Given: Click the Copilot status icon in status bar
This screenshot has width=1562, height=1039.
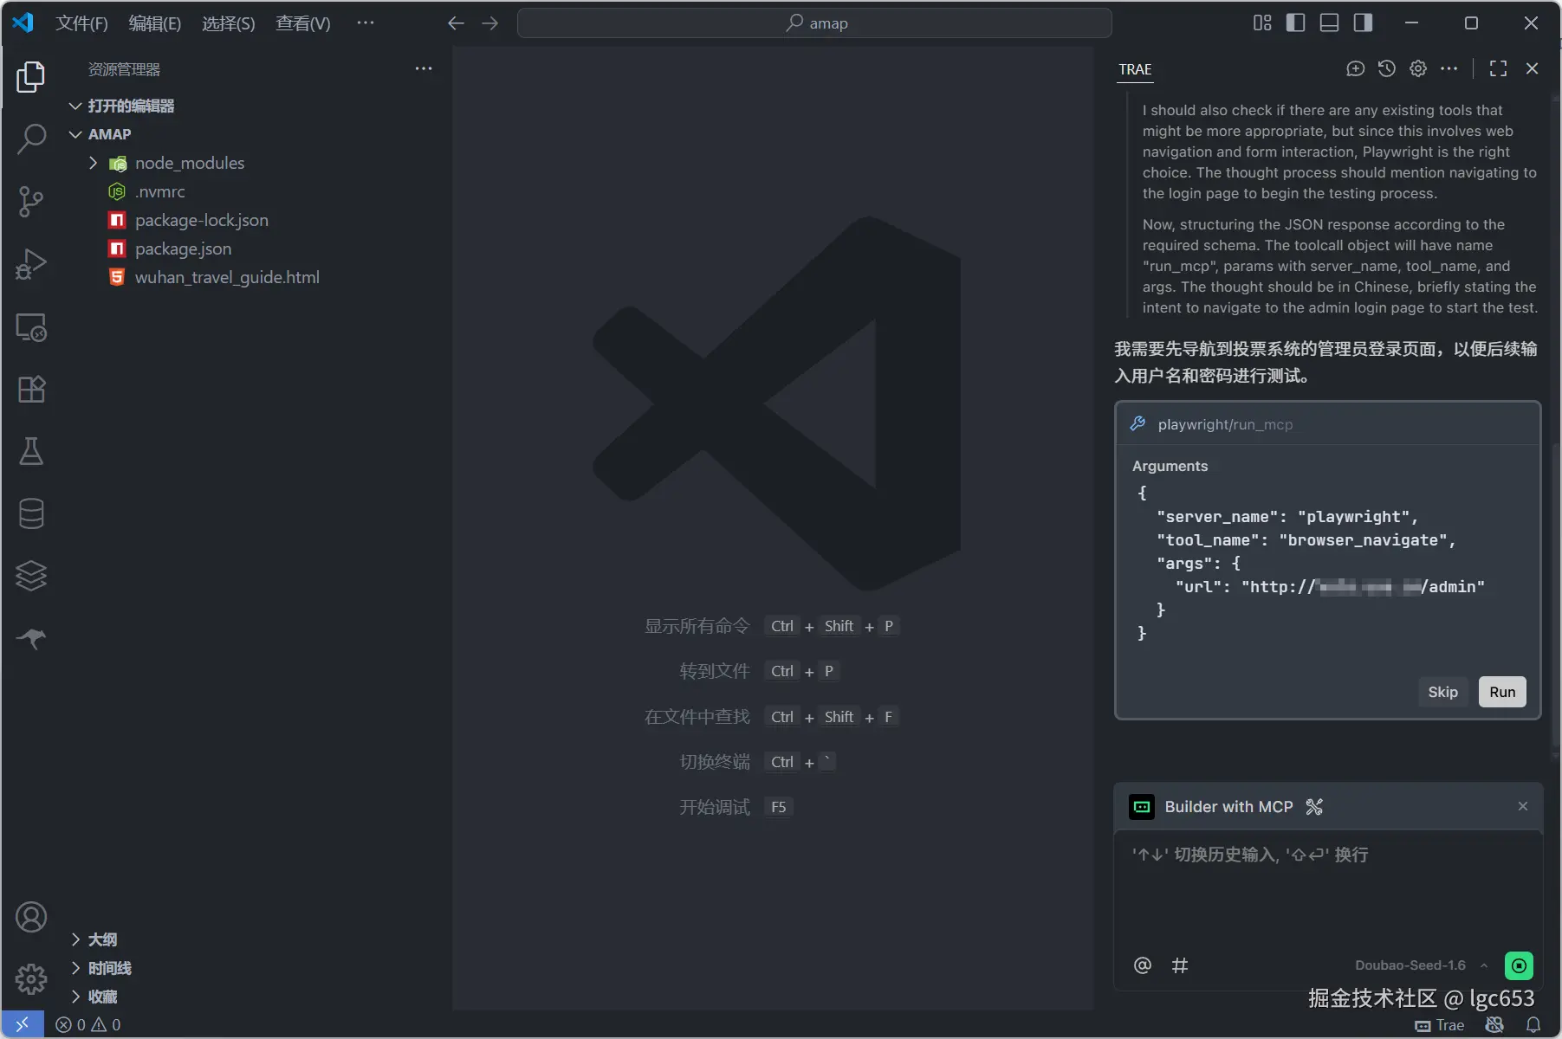Looking at the screenshot, I should pyautogui.click(x=1494, y=1025).
